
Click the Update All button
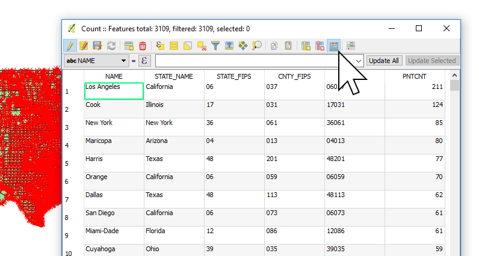(x=384, y=61)
